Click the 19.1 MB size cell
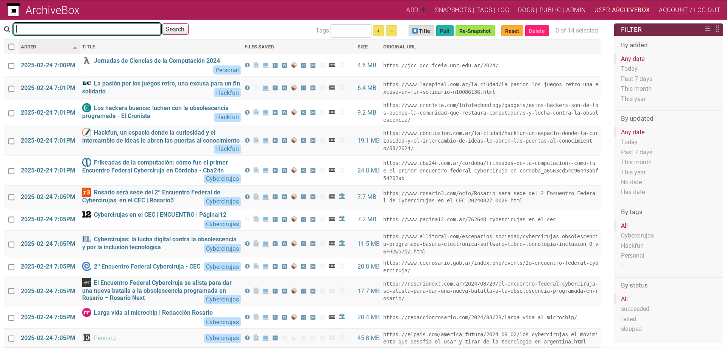The width and height of the screenshot is (727, 348). point(368,140)
